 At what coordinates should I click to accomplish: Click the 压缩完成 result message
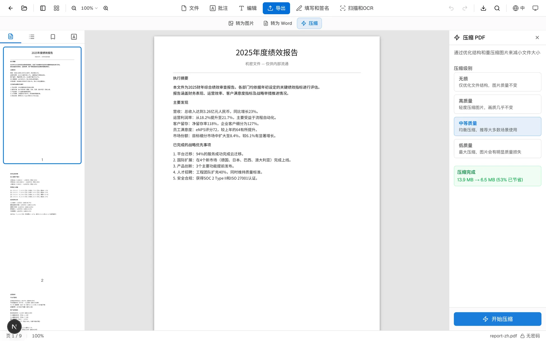click(x=497, y=176)
